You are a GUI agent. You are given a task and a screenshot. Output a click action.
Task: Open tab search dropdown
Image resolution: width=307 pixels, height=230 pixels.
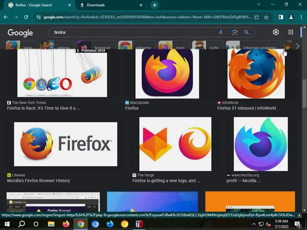point(259,4)
